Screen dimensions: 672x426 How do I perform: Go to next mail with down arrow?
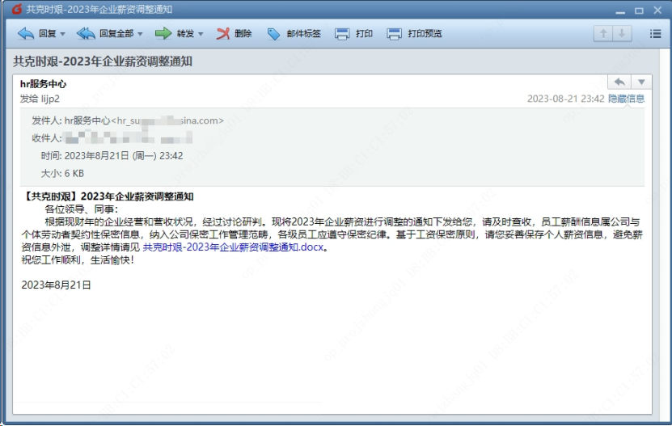(x=622, y=34)
